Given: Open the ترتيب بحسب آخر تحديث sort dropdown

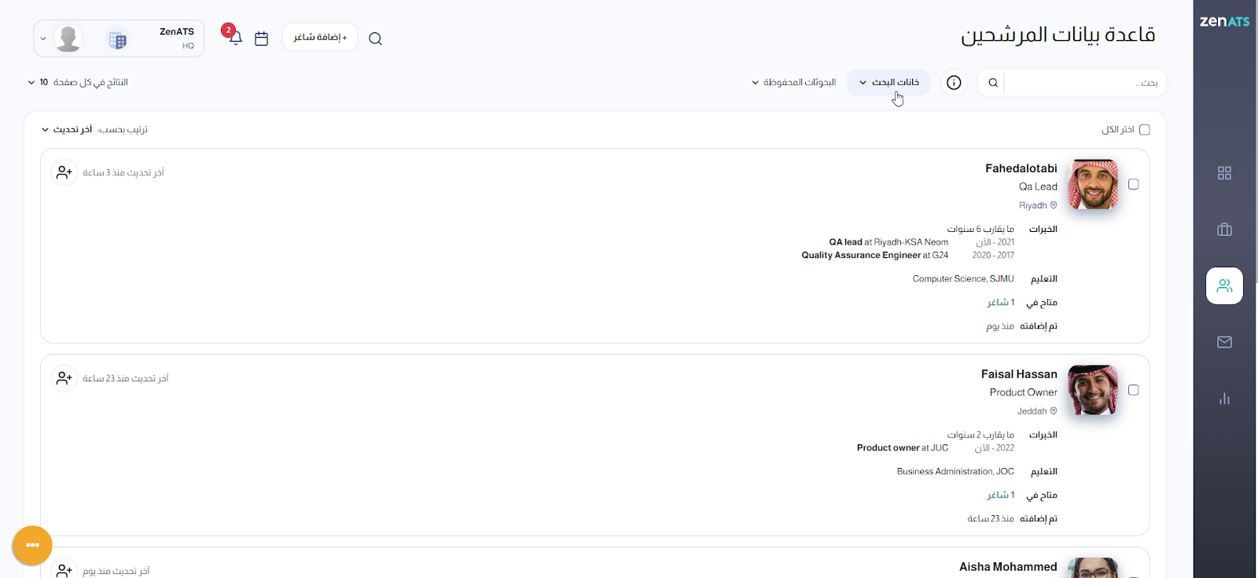Looking at the screenshot, I should pos(94,130).
